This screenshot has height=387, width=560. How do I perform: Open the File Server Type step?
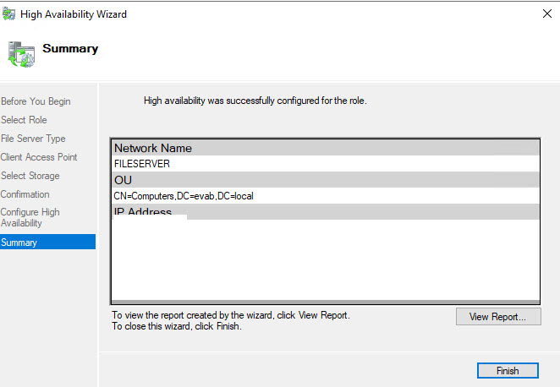[33, 139]
